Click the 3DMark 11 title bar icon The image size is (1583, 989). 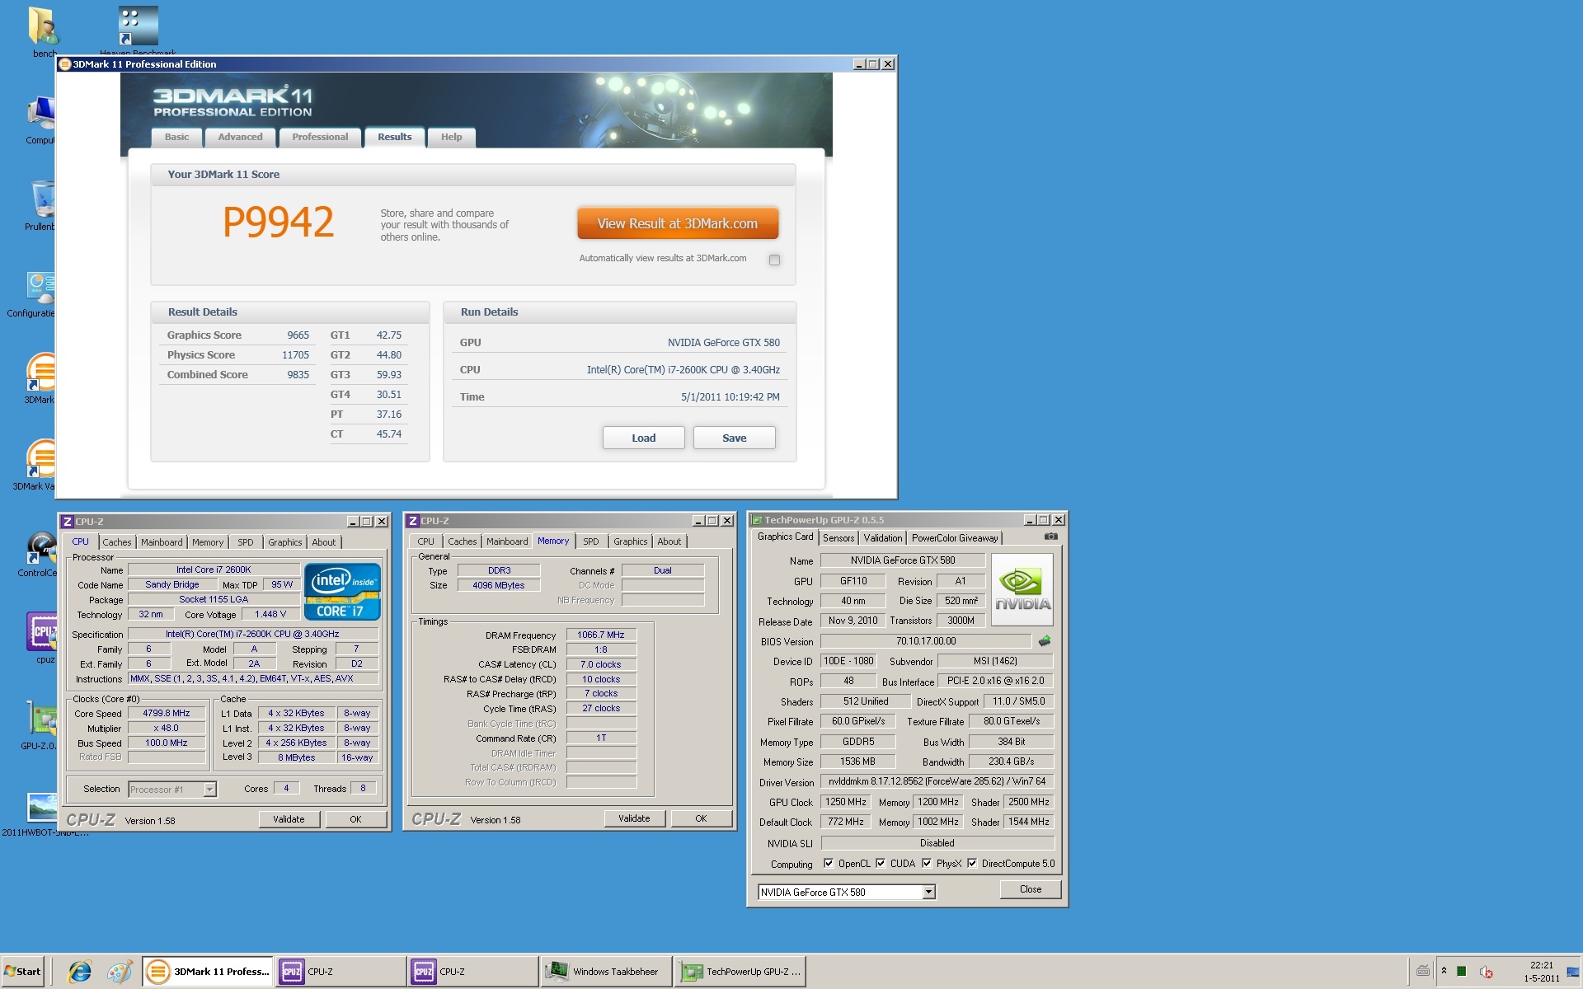tap(65, 64)
